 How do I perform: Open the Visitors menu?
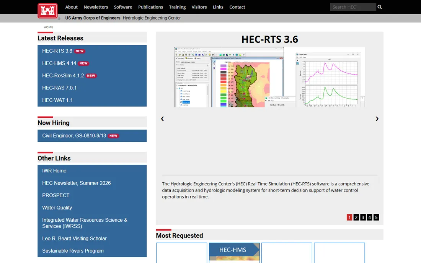[199, 7]
